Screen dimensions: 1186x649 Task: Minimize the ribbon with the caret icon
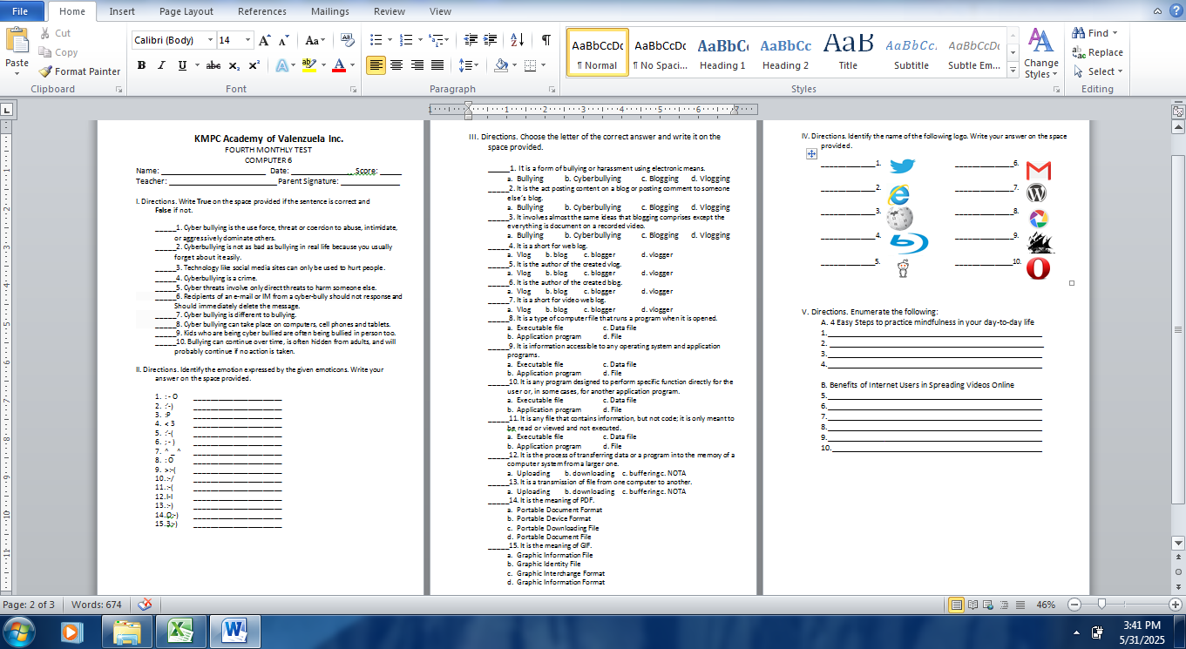pyautogui.click(x=1157, y=11)
